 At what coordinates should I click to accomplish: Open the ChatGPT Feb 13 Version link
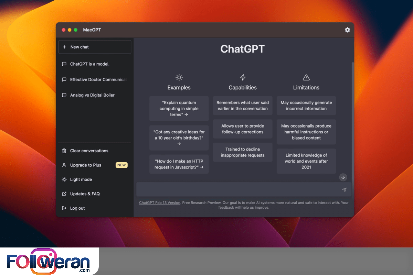[x=160, y=203]
